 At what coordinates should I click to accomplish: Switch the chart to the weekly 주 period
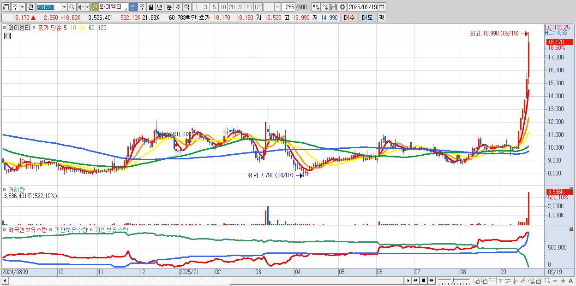coord(142,7)
